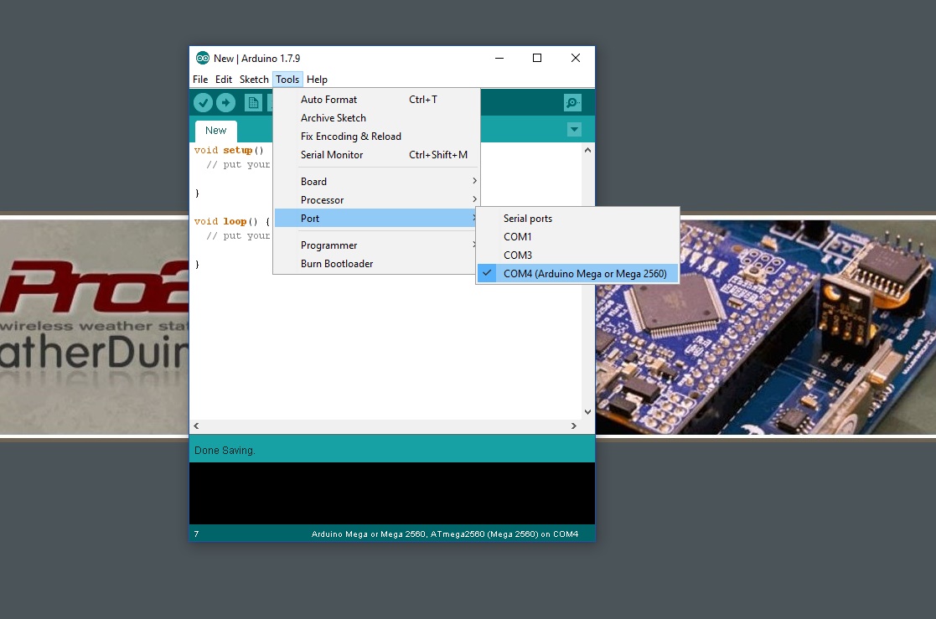Open the Serial Monitor magnifier icon
Screen dimensions: 936x619
point(572,102)
